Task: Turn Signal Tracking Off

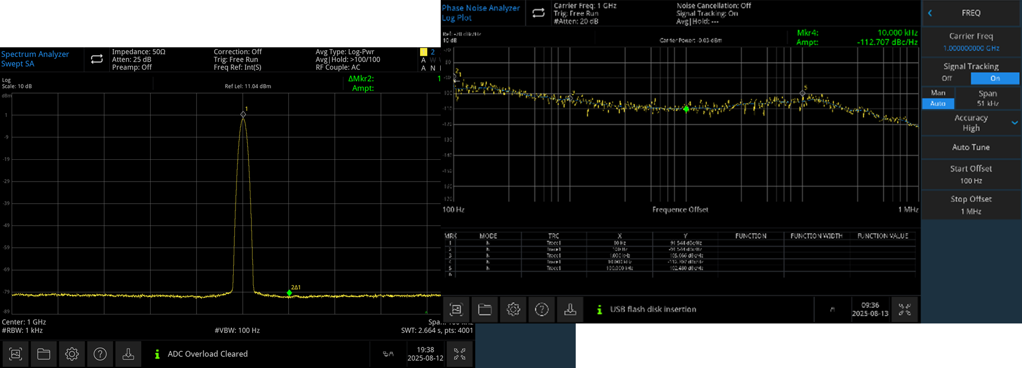Action: click(947, 78)
